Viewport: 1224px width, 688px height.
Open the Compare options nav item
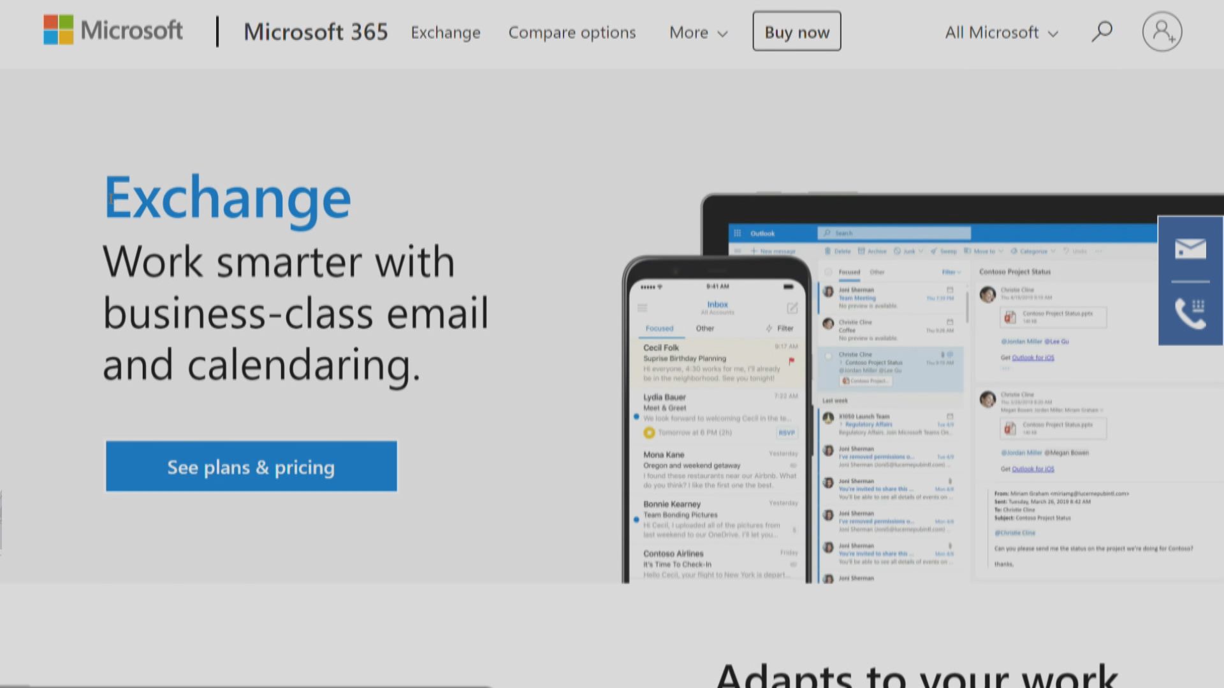[572, 32]
